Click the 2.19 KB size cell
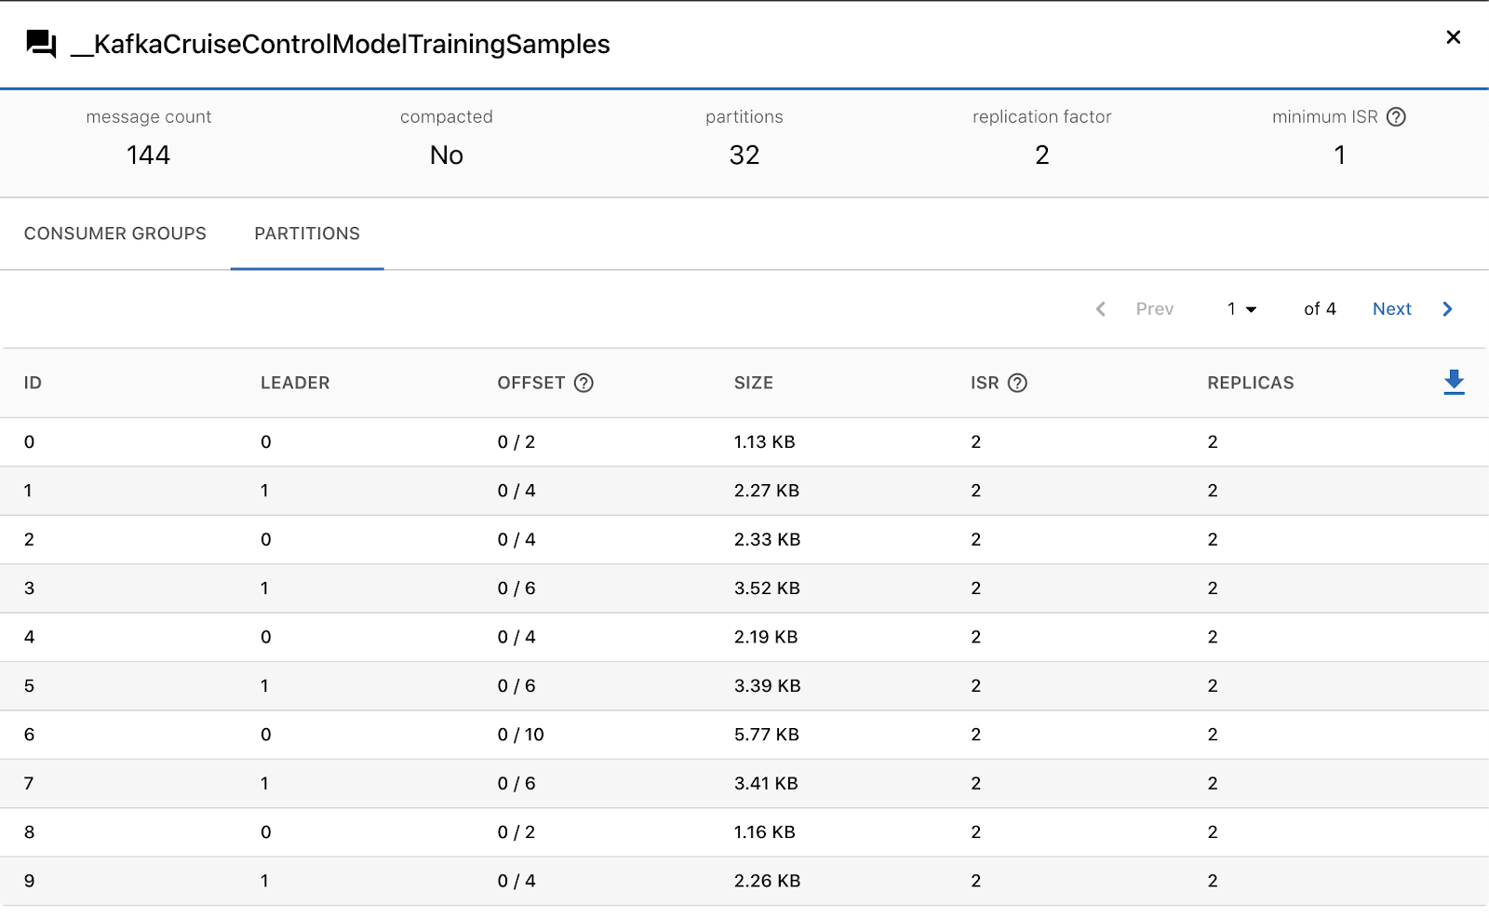The image size is (1489, 918). point(766,638)
